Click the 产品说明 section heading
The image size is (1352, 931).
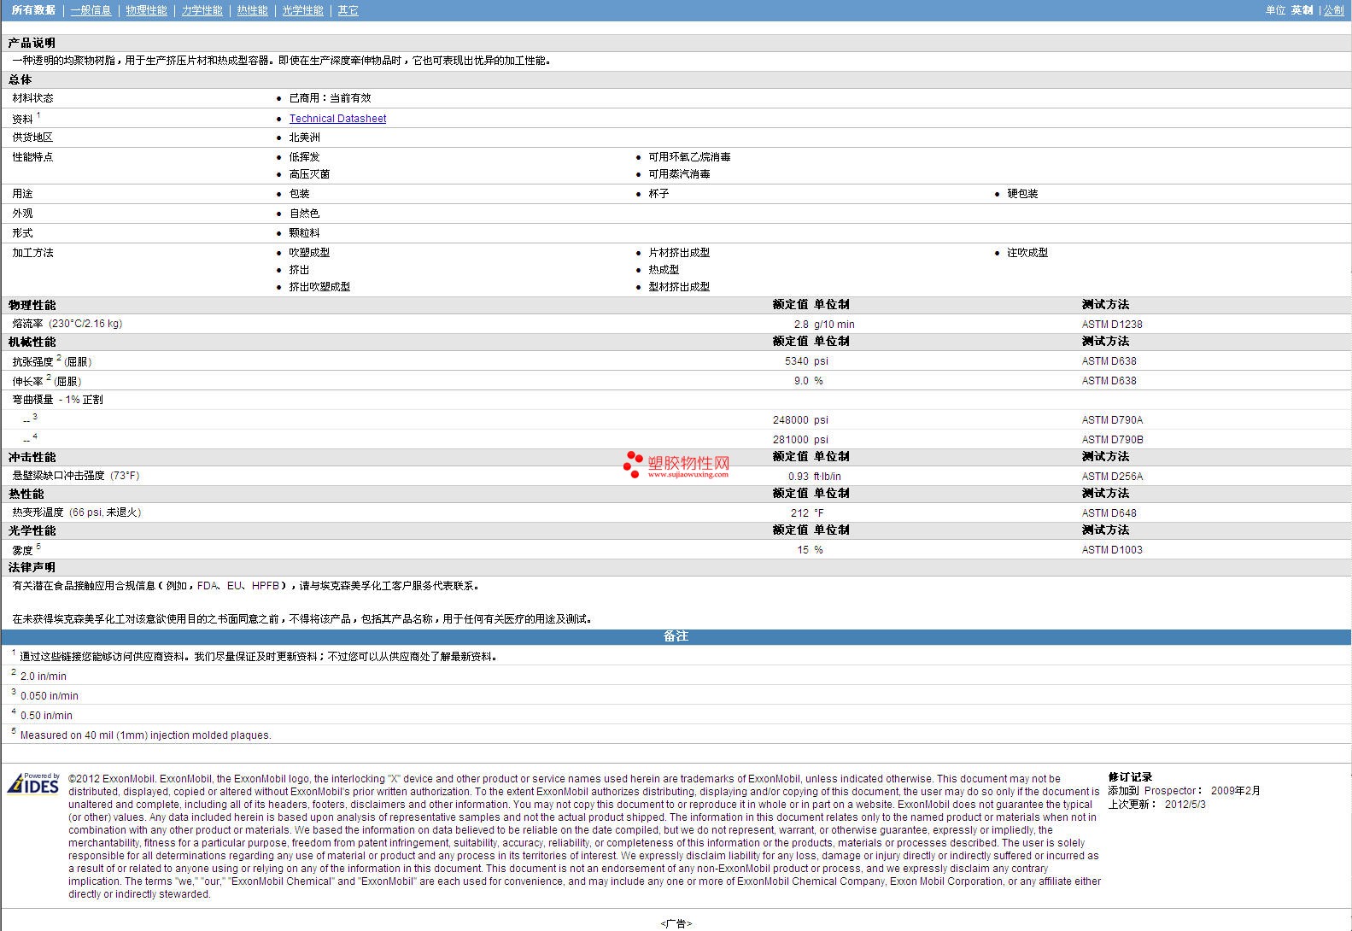coord(32,43)
